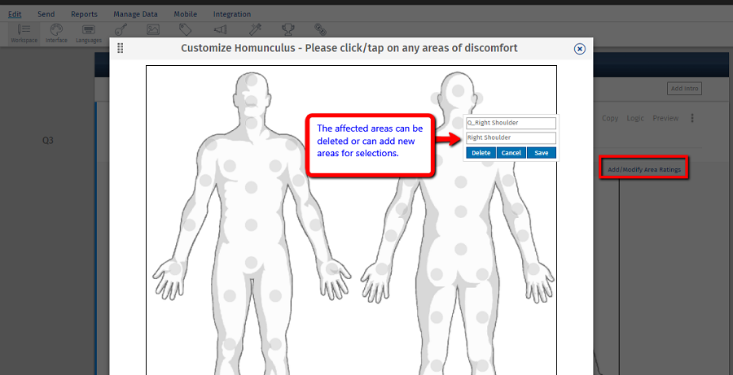This screenshot has height=375, width=733.
Task: Click the Right Shoulder name field
Action: 511,137
